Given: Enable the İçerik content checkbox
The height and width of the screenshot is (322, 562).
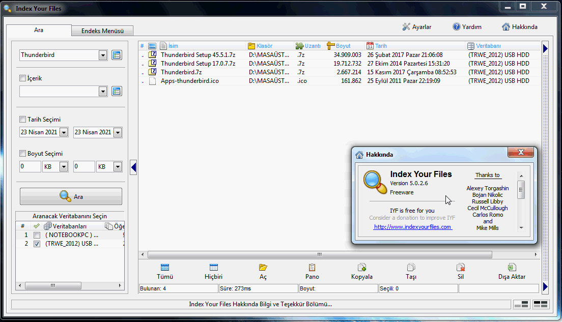Looking at the screenshot, I should 22,78.
